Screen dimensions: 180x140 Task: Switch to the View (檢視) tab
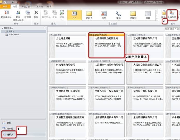49,6
